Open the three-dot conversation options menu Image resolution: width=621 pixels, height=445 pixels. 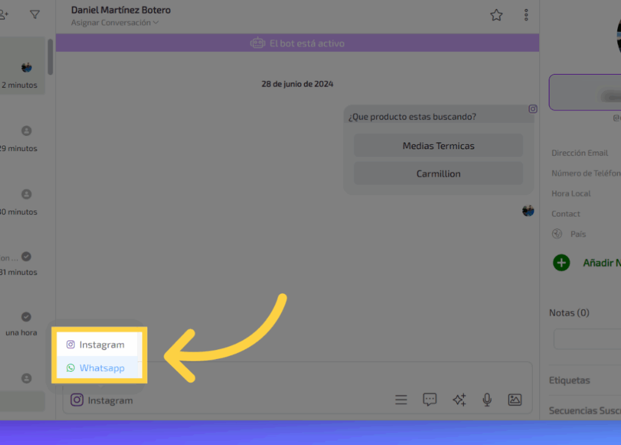[x=526, y=15]
